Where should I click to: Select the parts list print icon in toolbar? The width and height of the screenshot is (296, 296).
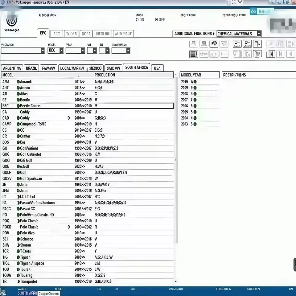tap(193, 54)
